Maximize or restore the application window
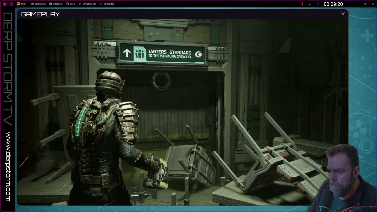 tap(365, 4)
